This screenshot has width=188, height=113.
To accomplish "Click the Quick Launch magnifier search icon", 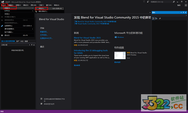I will pyautogui.click(x=174, y=2).
